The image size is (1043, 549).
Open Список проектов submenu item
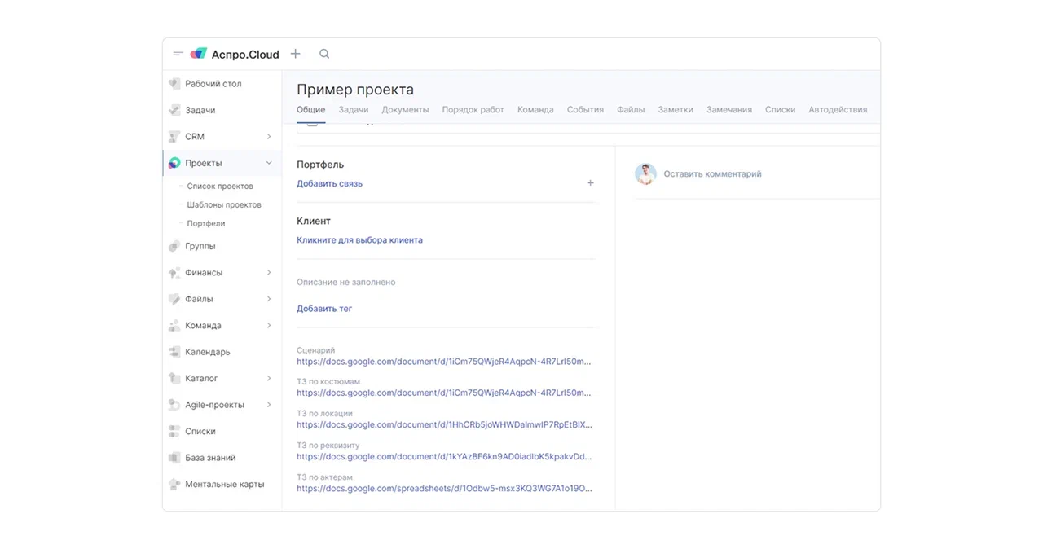coord(220,187)
